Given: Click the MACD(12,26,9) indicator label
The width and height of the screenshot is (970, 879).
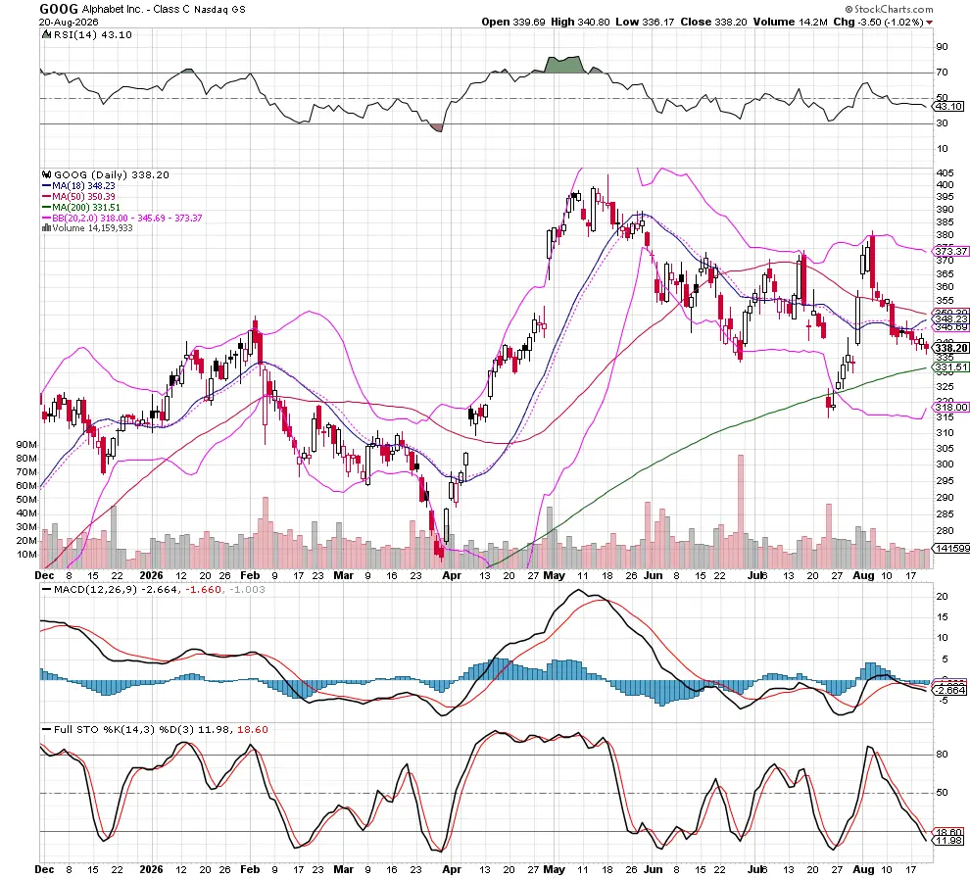Looking at the screenshot, I should (95, 590).
